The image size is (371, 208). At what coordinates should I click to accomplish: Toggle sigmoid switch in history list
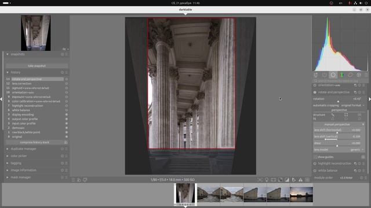tap(67, 88)
